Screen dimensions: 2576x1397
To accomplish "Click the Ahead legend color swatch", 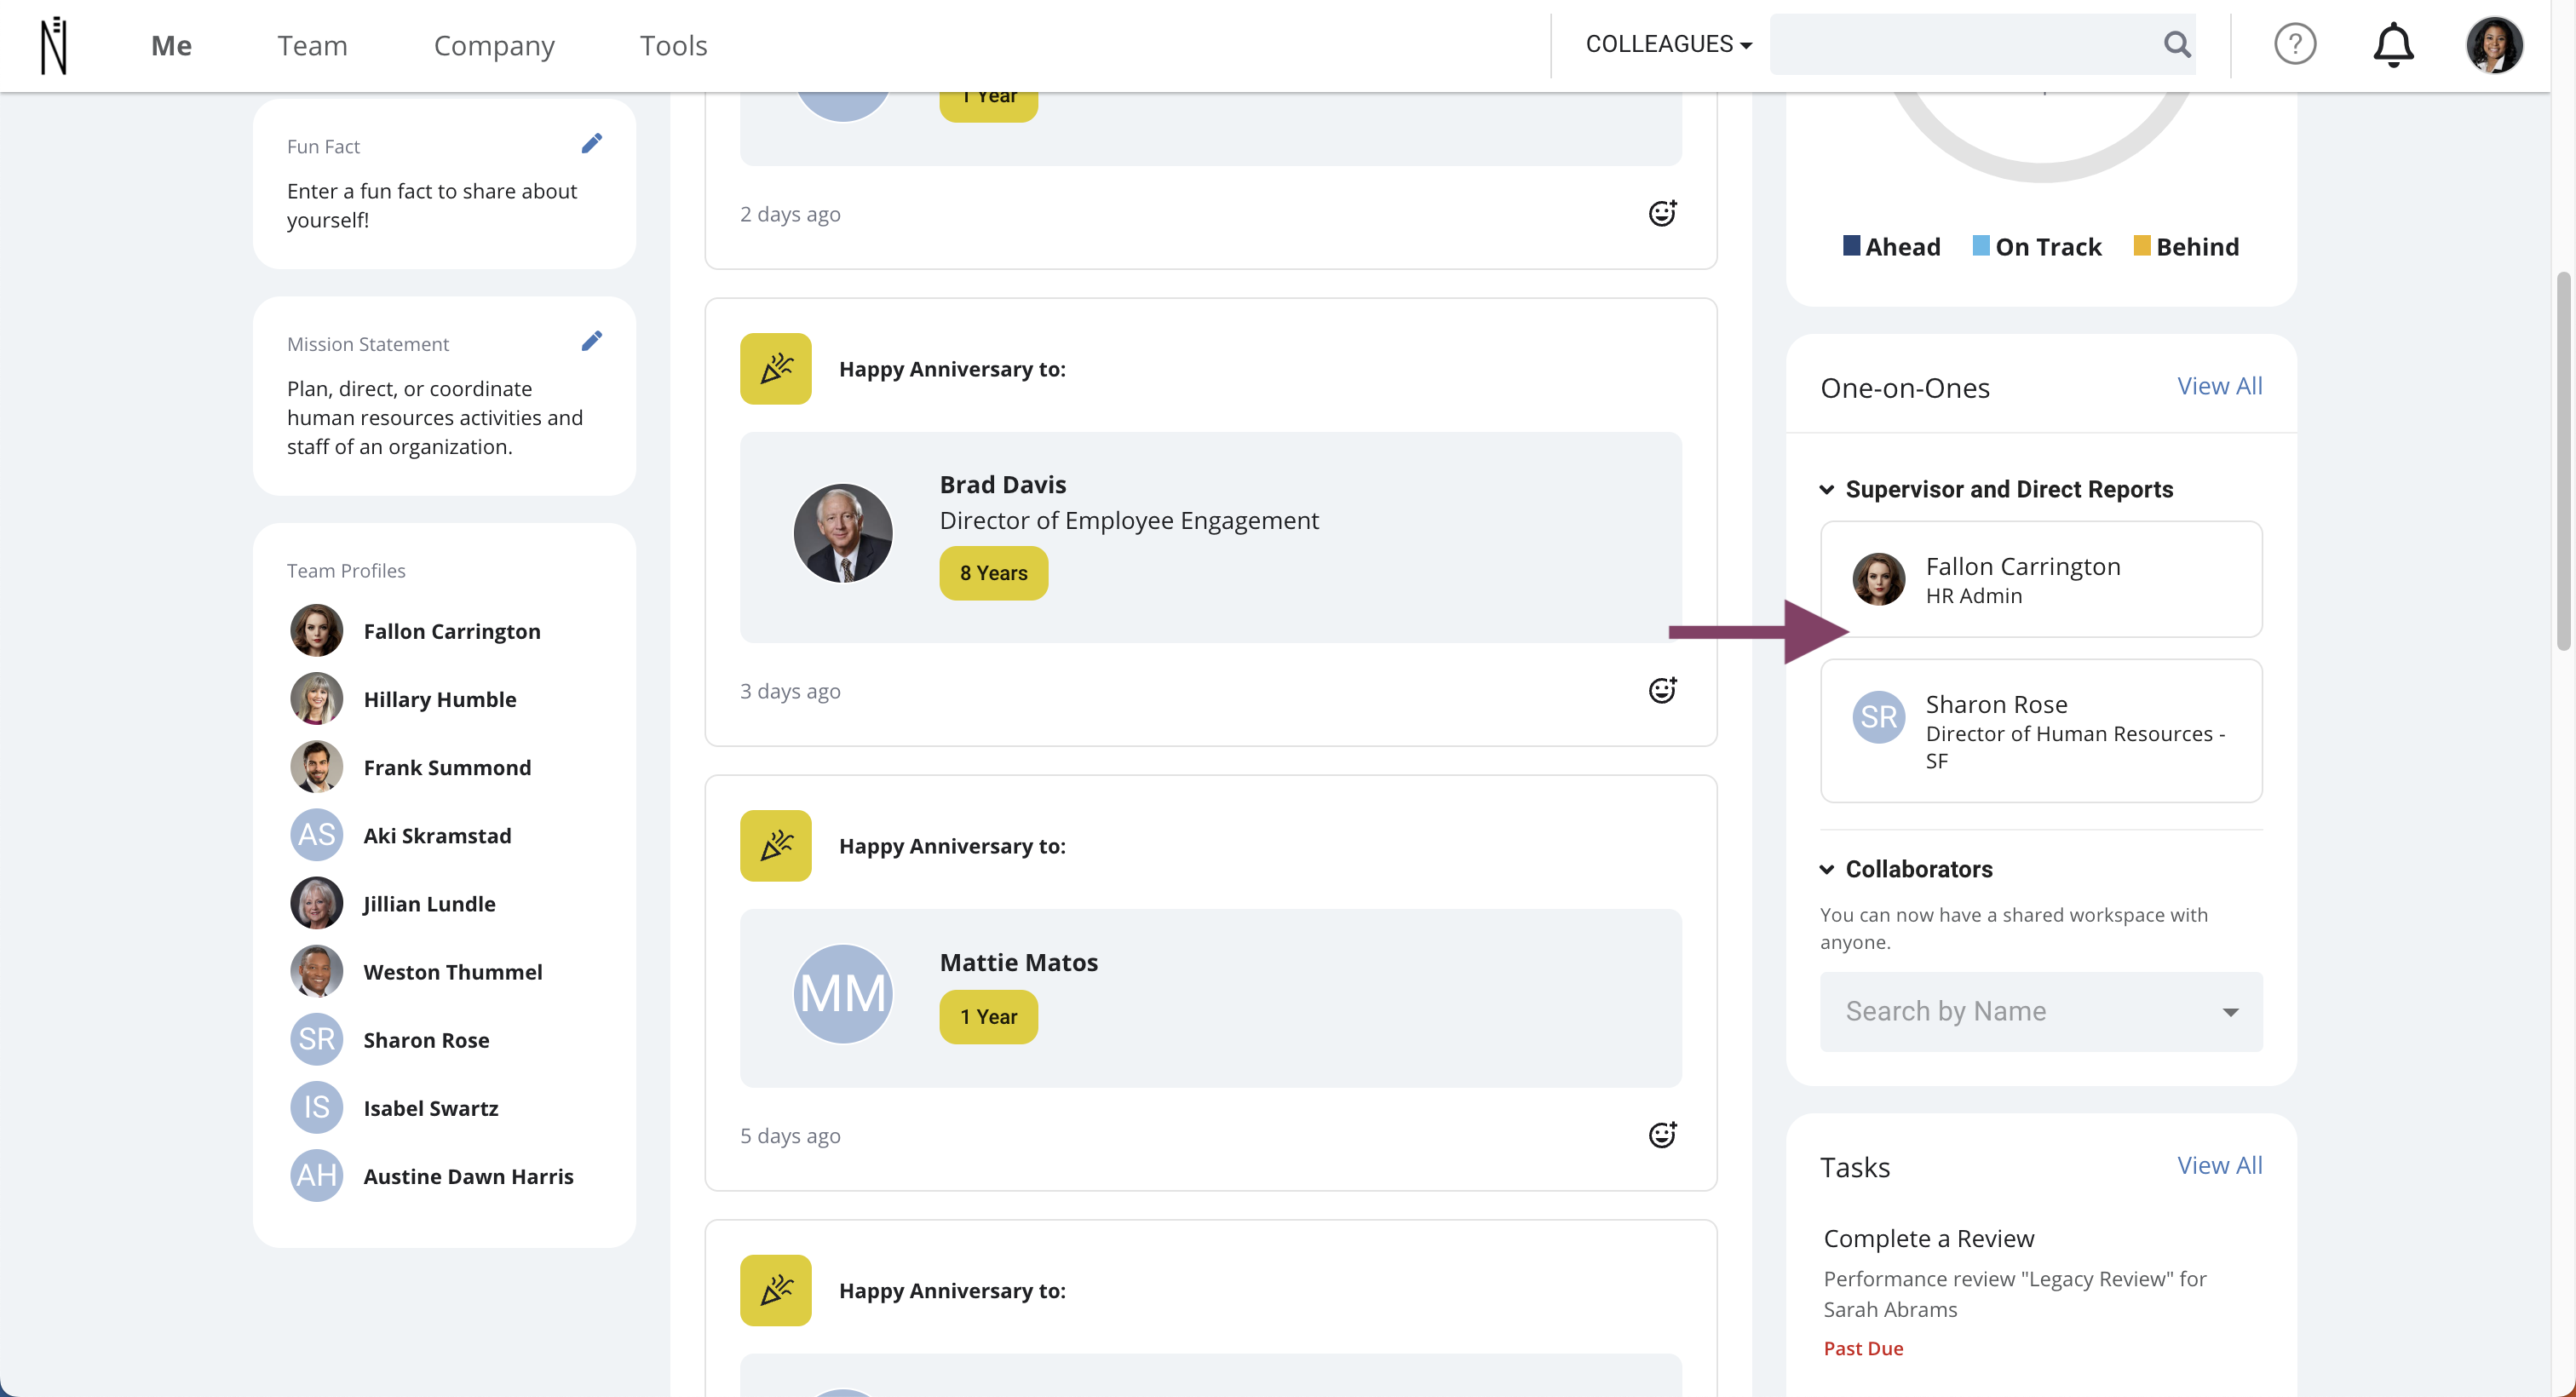I will (x=1851, y=245).
